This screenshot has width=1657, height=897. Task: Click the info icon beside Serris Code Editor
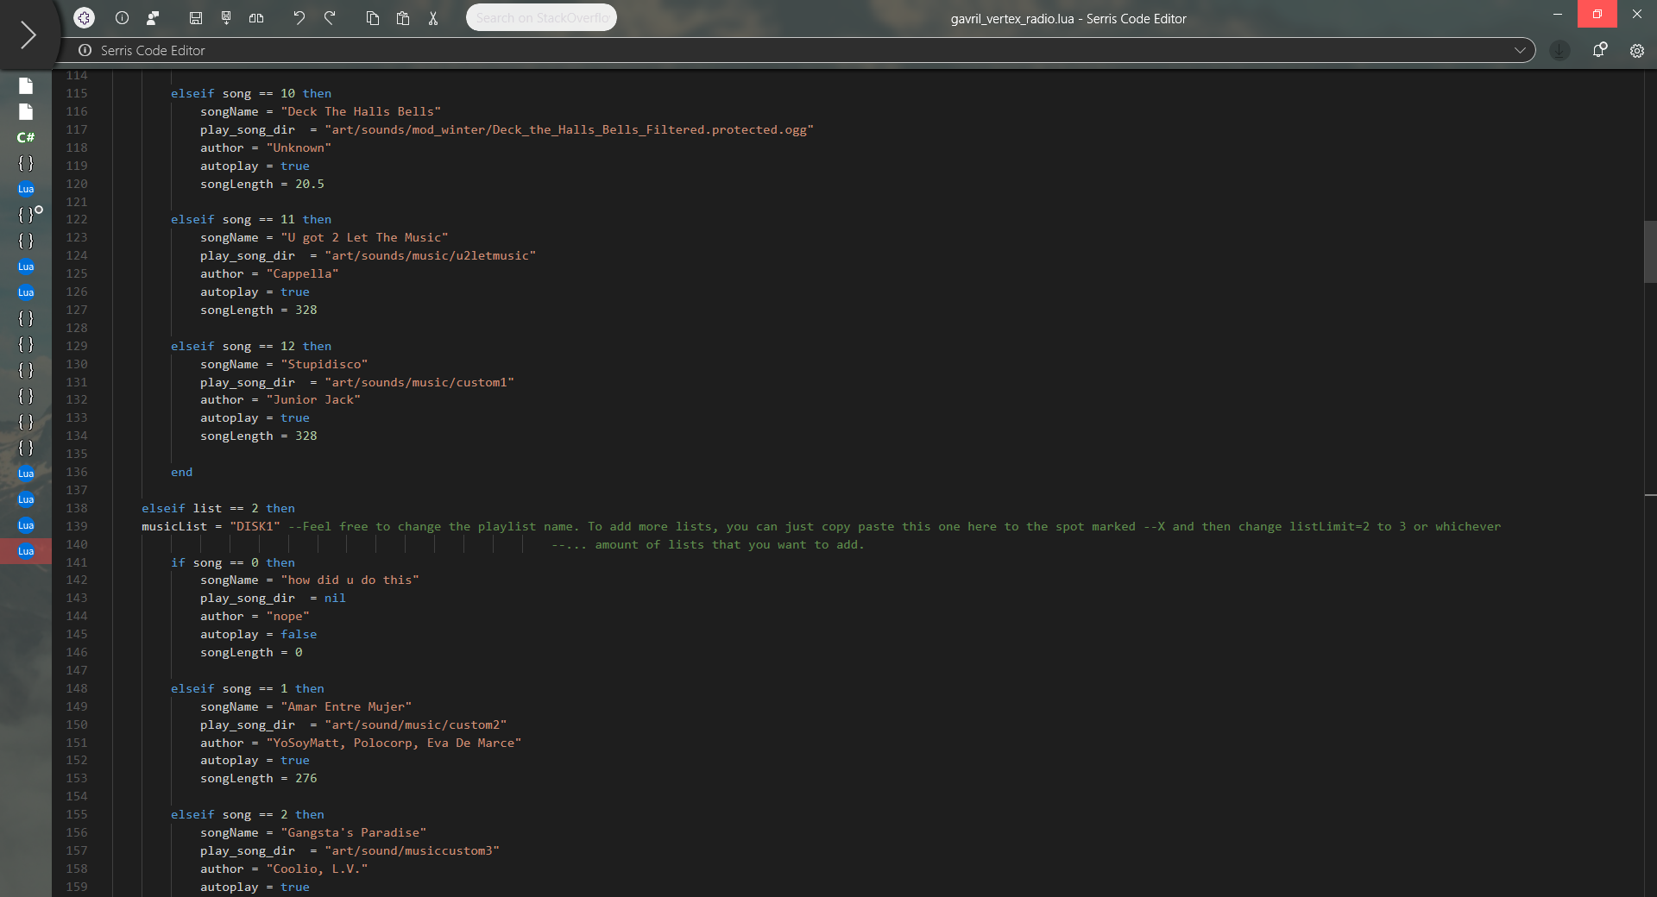tap(85, 50)
